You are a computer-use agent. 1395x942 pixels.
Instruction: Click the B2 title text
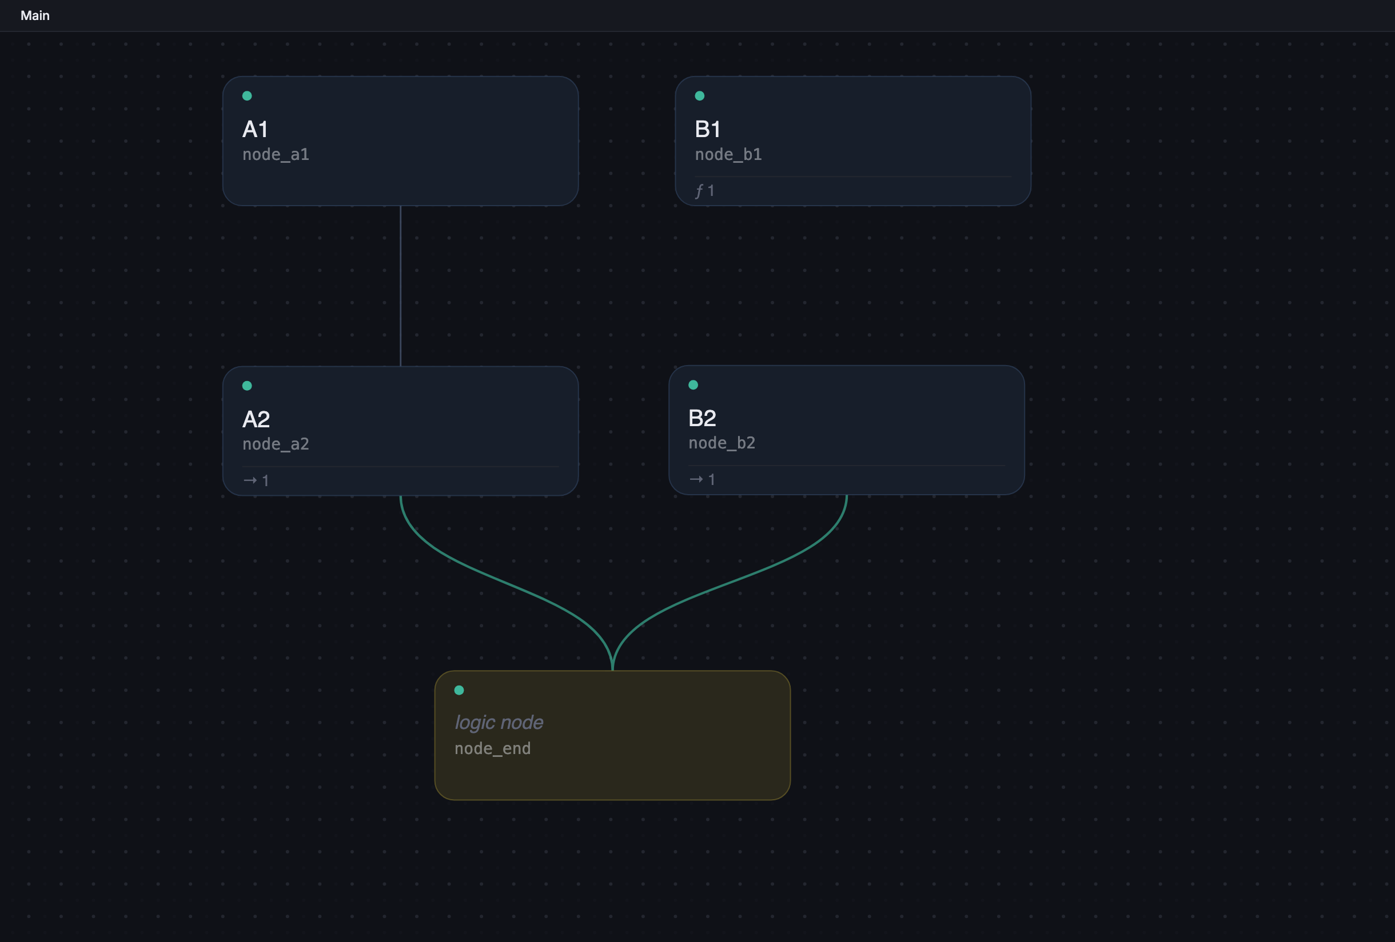[702, 418]
